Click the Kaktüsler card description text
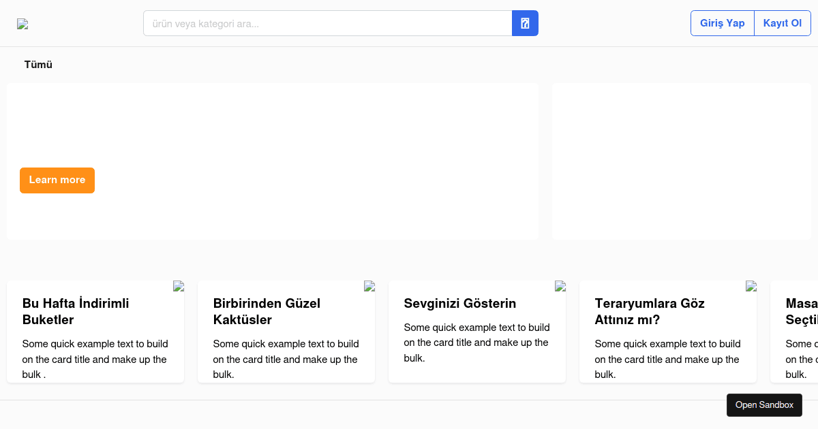This screenshot has width=818, height=429. pyautogui.click(x=286, y=359)
